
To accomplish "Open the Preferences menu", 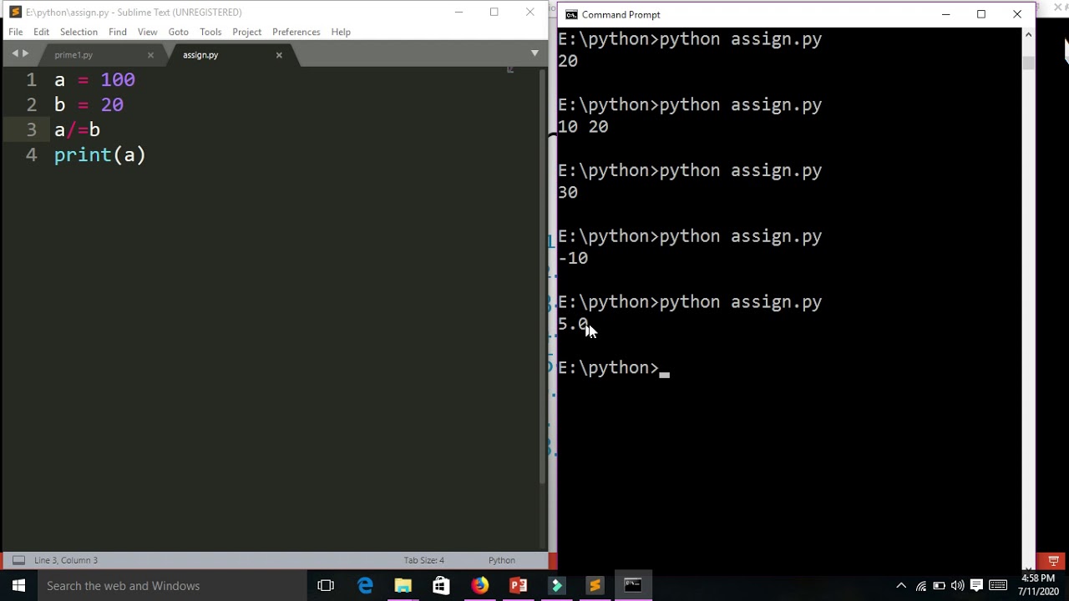I will coord(296,32).
